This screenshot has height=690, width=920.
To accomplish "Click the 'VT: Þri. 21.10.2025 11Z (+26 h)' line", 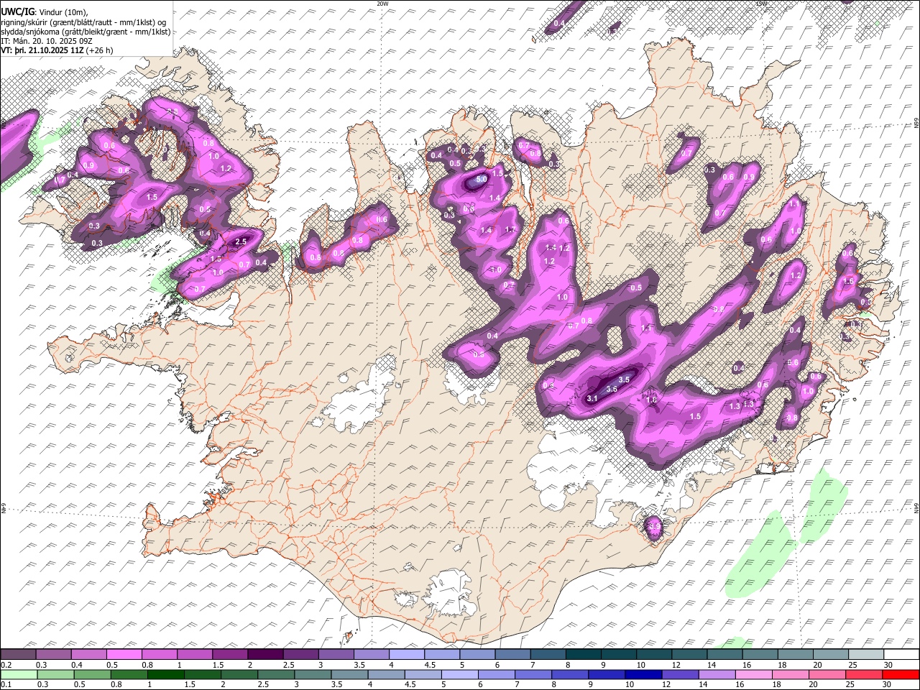I will coord(57,50).
